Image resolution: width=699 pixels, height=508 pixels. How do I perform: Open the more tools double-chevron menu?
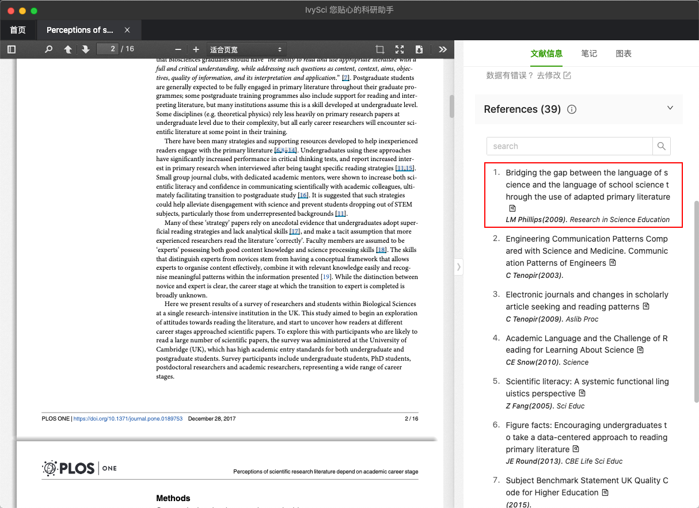pyautogui.click(x=443, y=49)
